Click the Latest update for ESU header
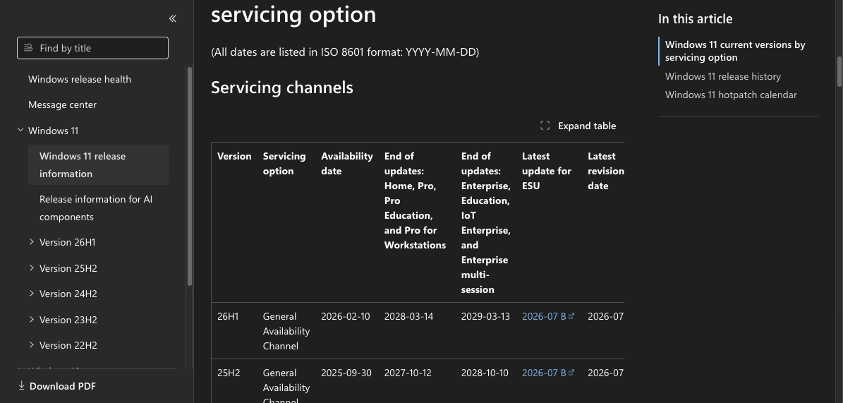This screenshot has height=403, width=843. (546, 171)
